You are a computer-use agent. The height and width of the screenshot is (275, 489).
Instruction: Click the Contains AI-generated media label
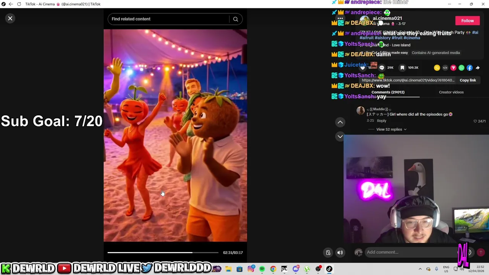coord(436,53)
